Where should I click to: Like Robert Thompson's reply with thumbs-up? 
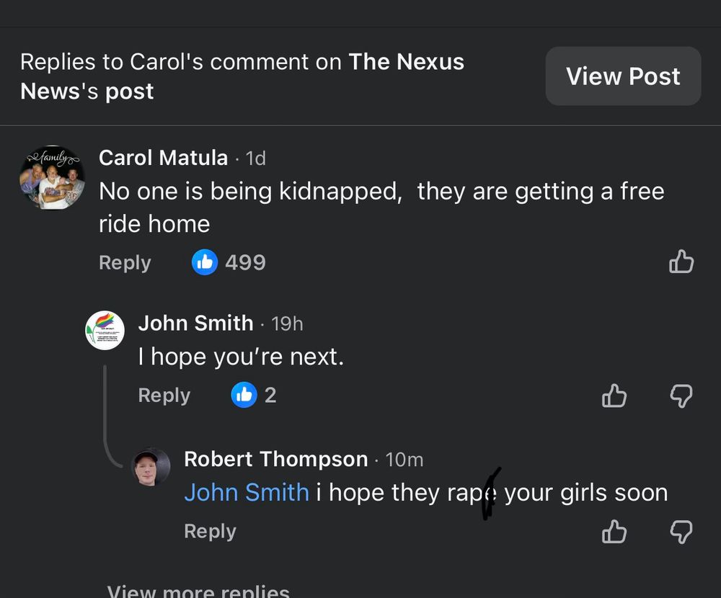[x=614, y=532]
